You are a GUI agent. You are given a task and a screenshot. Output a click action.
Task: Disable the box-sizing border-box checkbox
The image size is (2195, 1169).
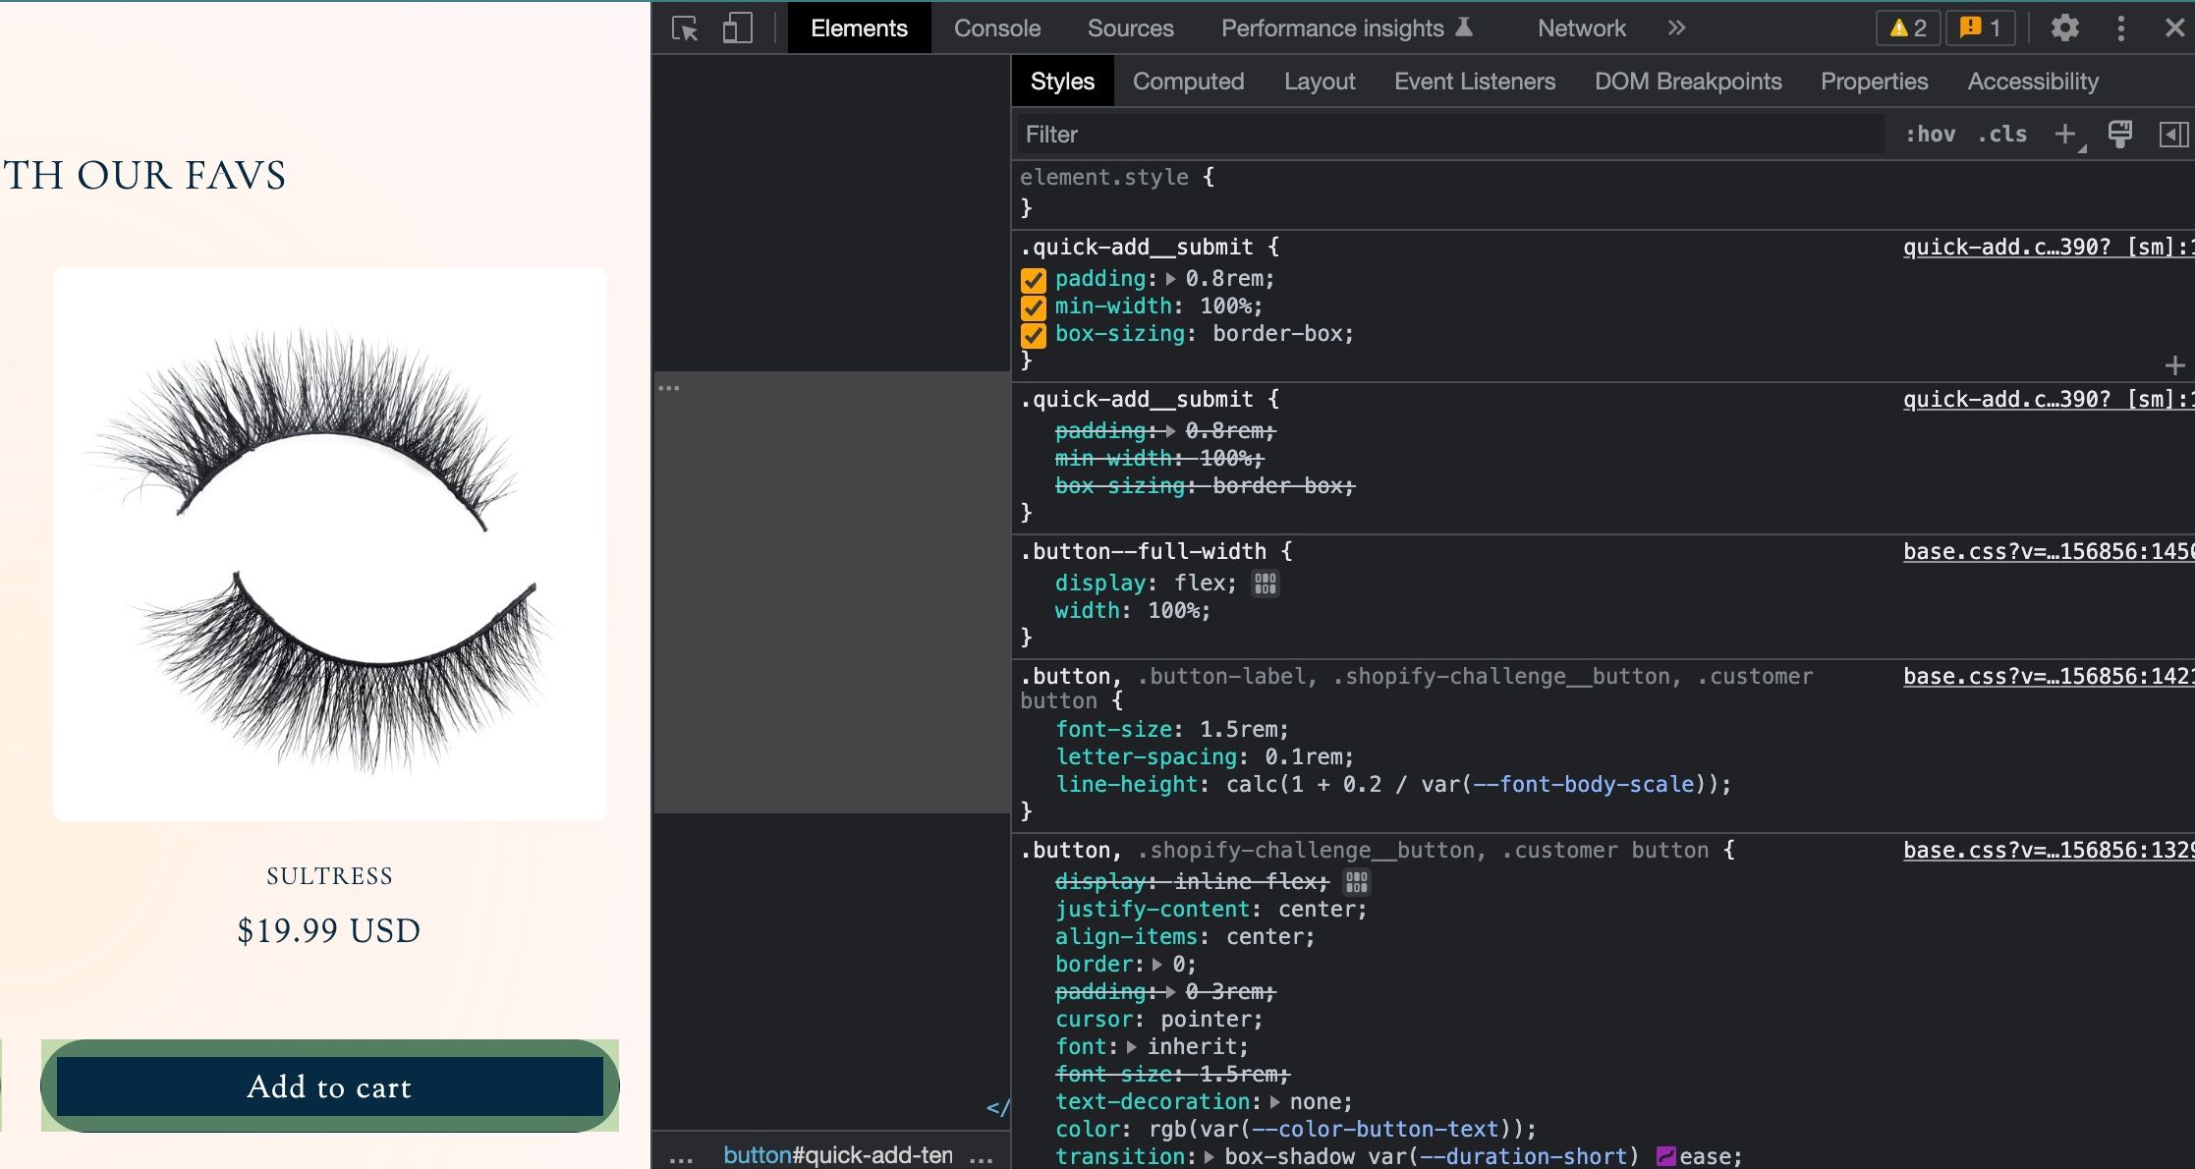pyautogui.click(x=1034, y=335)
